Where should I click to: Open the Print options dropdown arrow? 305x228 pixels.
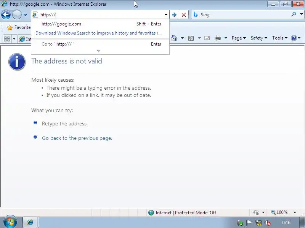pyautogui.click(x=226, y=38)
